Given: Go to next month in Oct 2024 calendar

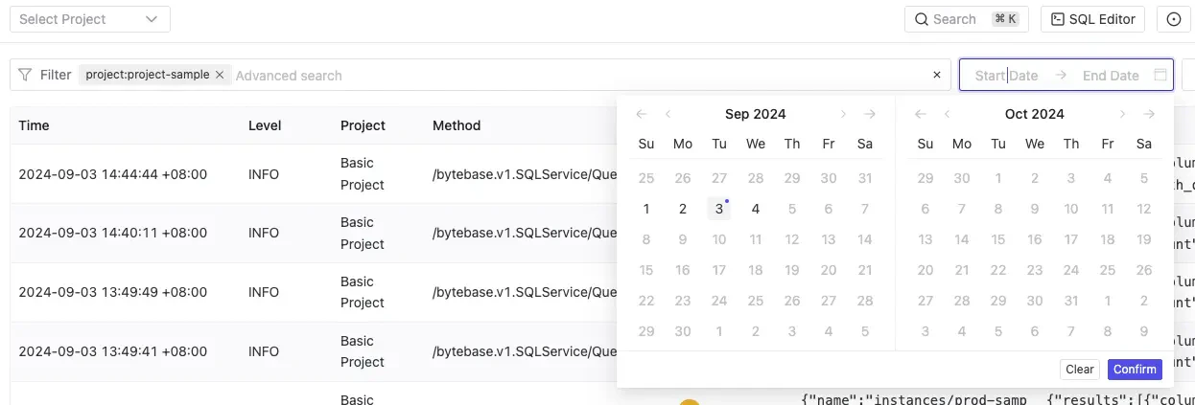Looking at the screenshot, I should click(1122, 114).
